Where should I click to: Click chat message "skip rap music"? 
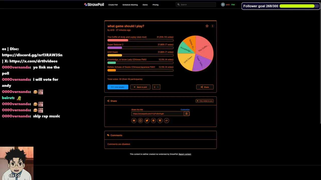tap(47, 116)
